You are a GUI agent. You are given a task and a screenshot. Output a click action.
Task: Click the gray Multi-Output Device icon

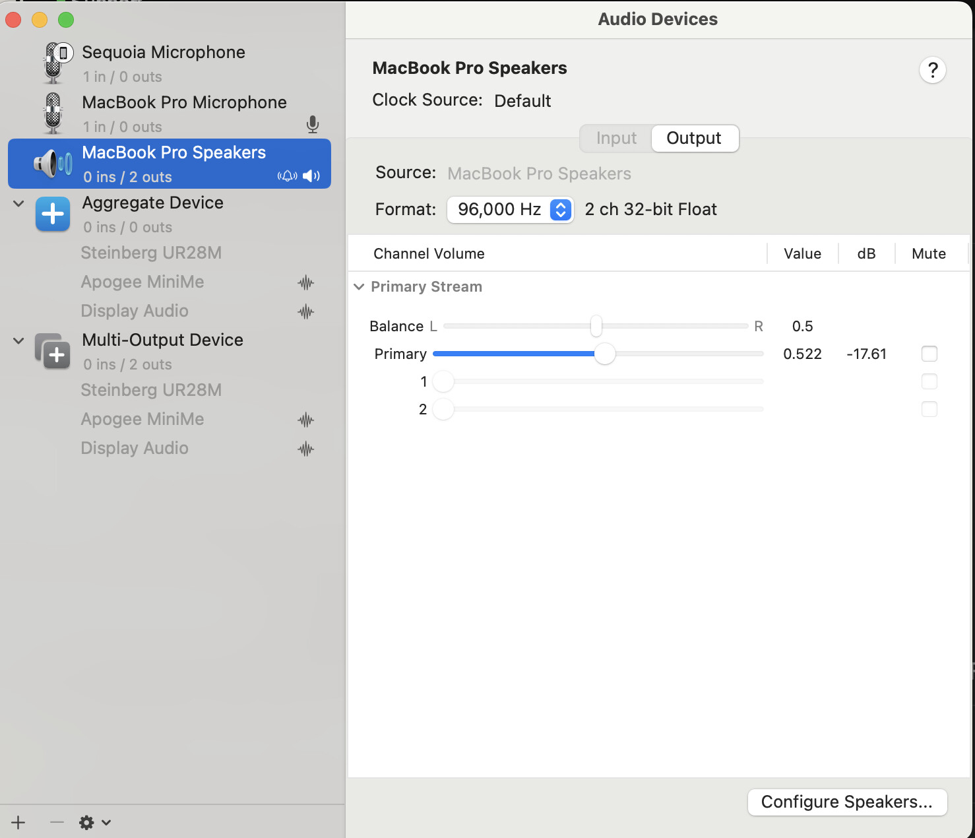(53, 351)
